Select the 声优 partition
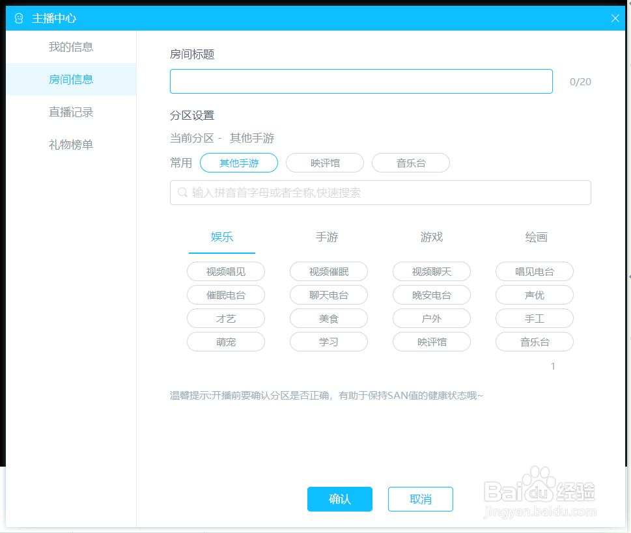Screen dimensions: 631x533 534,295
